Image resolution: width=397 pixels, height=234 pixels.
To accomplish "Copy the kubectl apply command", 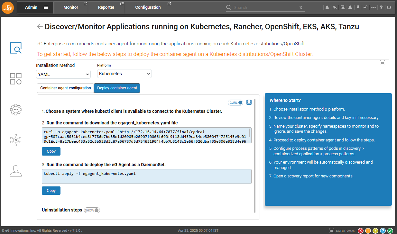I will [51, 191].
